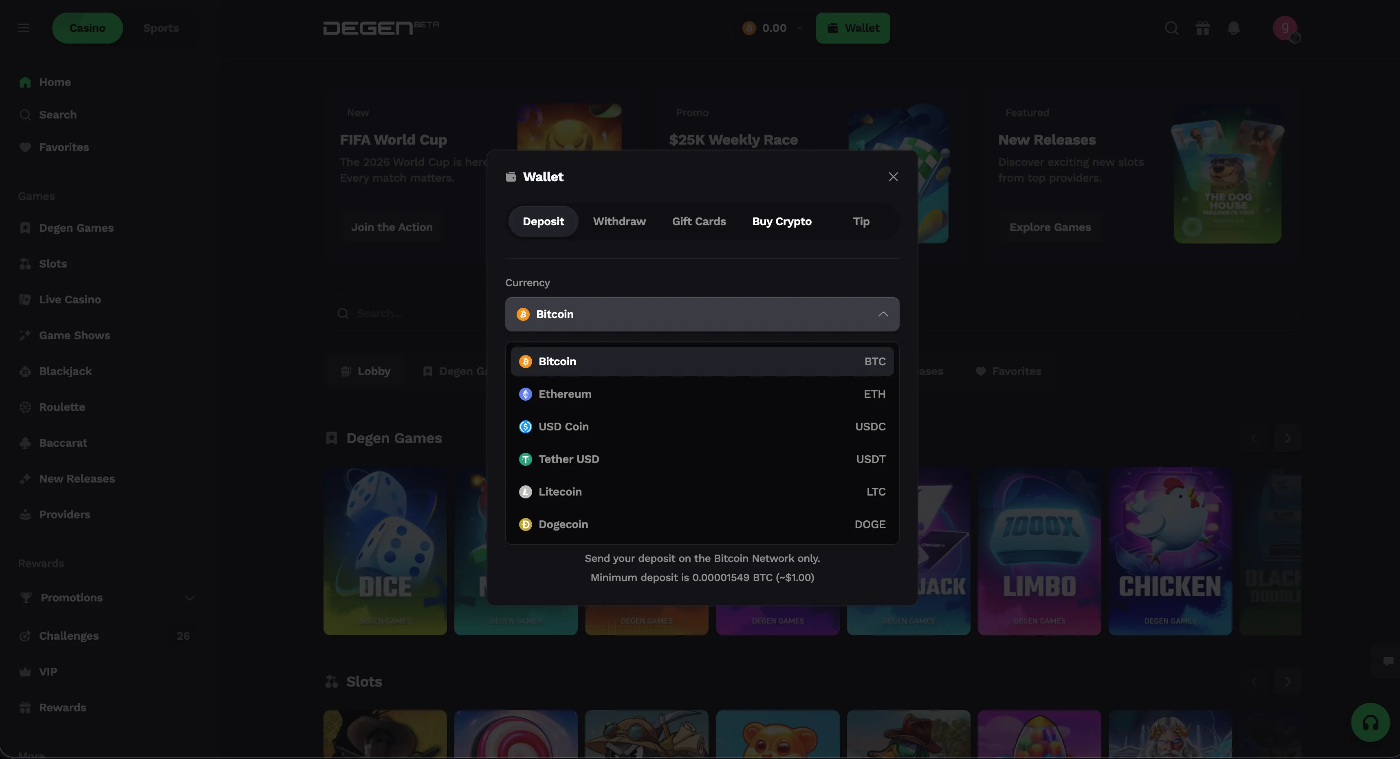Open the hamburger menu icon
Image resolution: width=1400 pixels, height=759 pixels.
pos(23,28)
